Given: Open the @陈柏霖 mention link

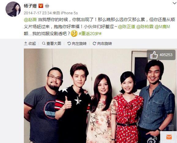Looking at the screenshot, I should pyautogui.click(x=145, y=27).
